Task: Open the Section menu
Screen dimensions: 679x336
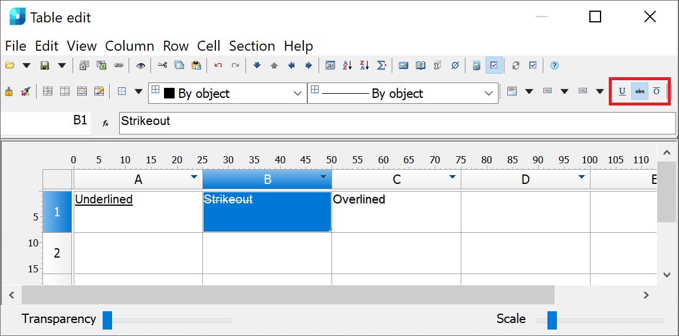Action: (x=252, y=46)
